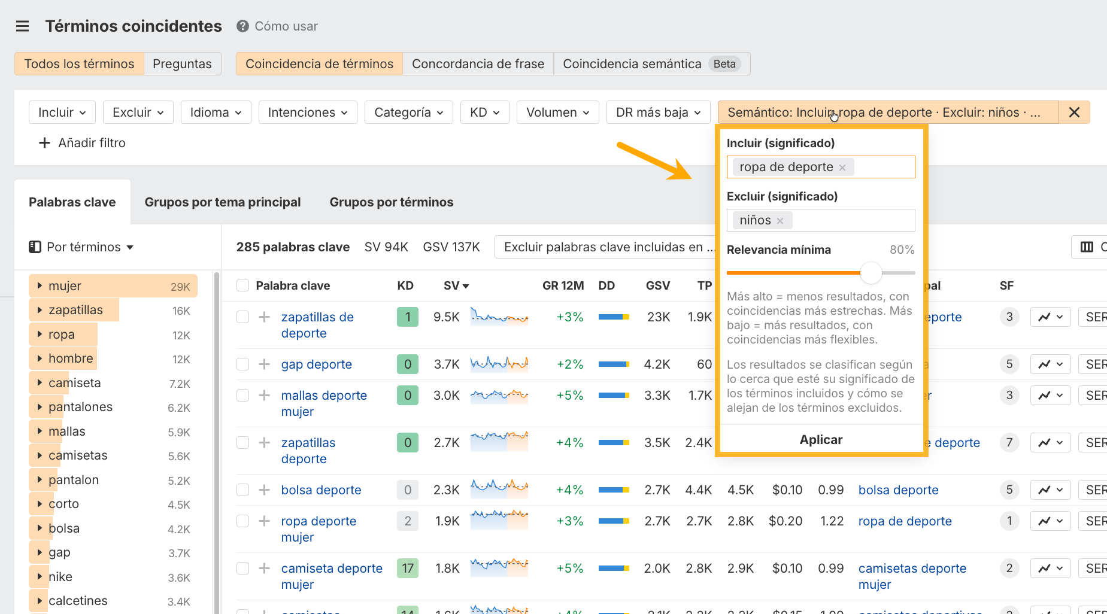Image resolution: width=1107 pixels, height=614 pixels.
Task: Expand the 'zapatillas' term group
Action: pos(40,310)
